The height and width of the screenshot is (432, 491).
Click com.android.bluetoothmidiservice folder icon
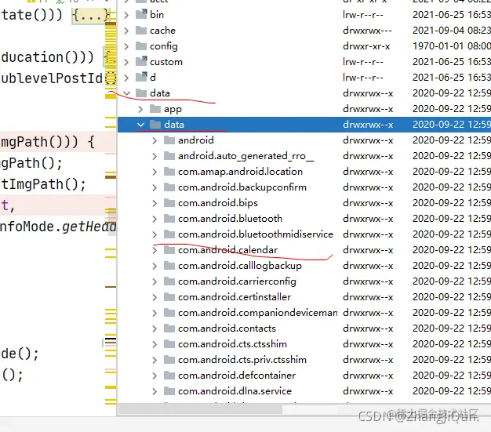pyautogui.click(x=169, y=234)
